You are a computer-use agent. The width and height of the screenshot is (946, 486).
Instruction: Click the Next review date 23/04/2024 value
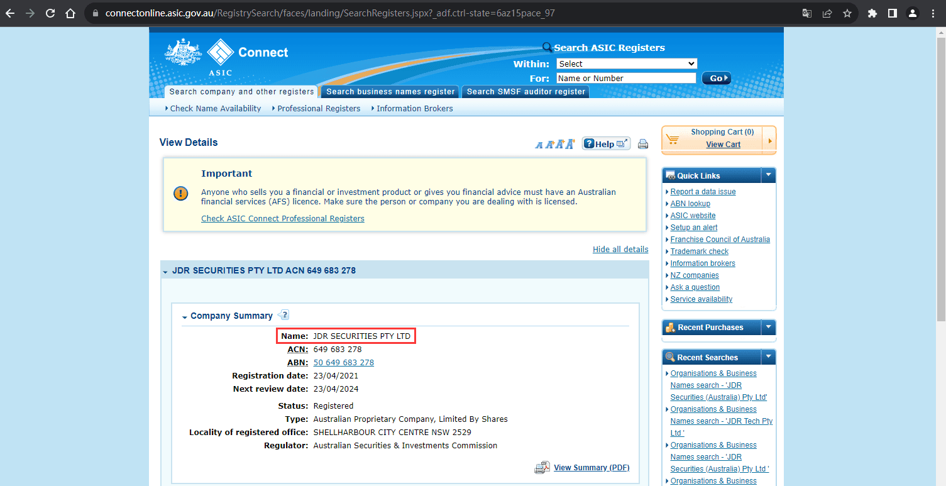pos(336,389)
